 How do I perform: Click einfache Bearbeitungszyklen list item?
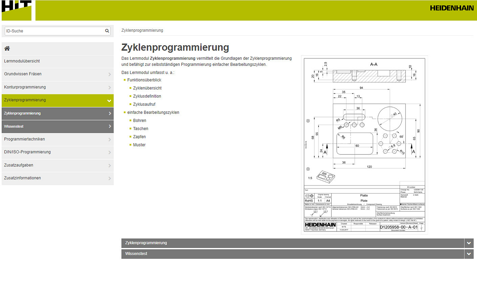tap(153, 112)
